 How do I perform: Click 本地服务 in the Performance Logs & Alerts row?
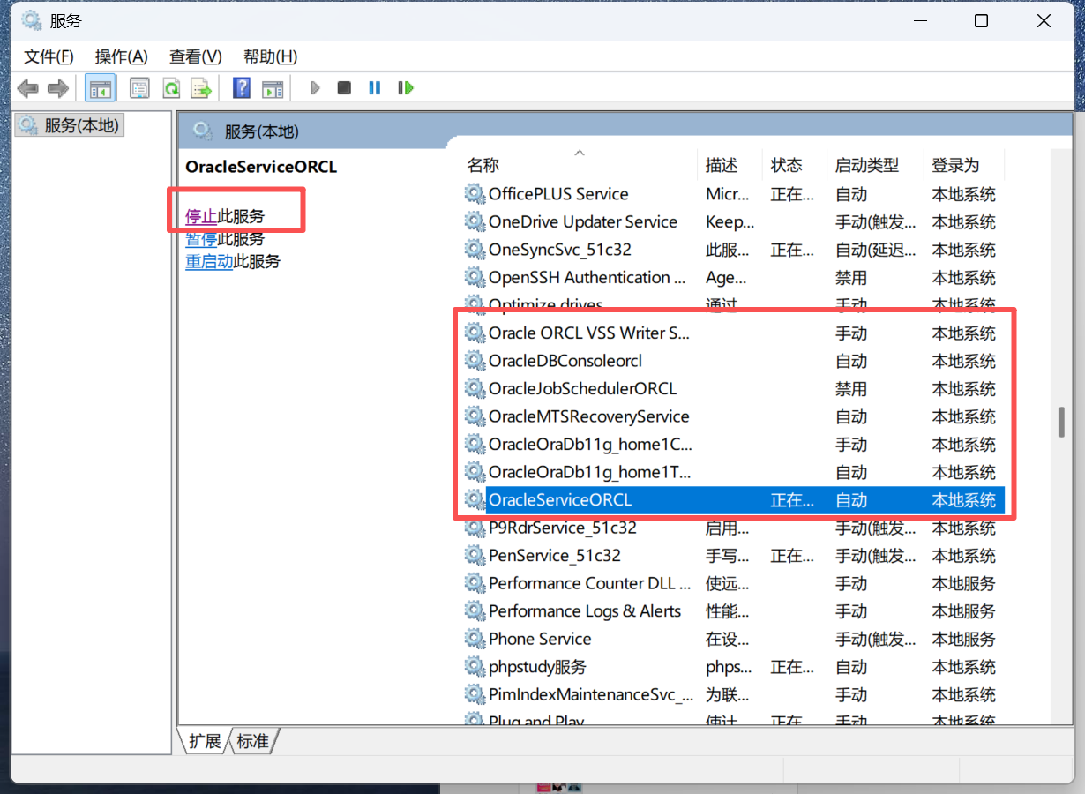click(963, 610)
